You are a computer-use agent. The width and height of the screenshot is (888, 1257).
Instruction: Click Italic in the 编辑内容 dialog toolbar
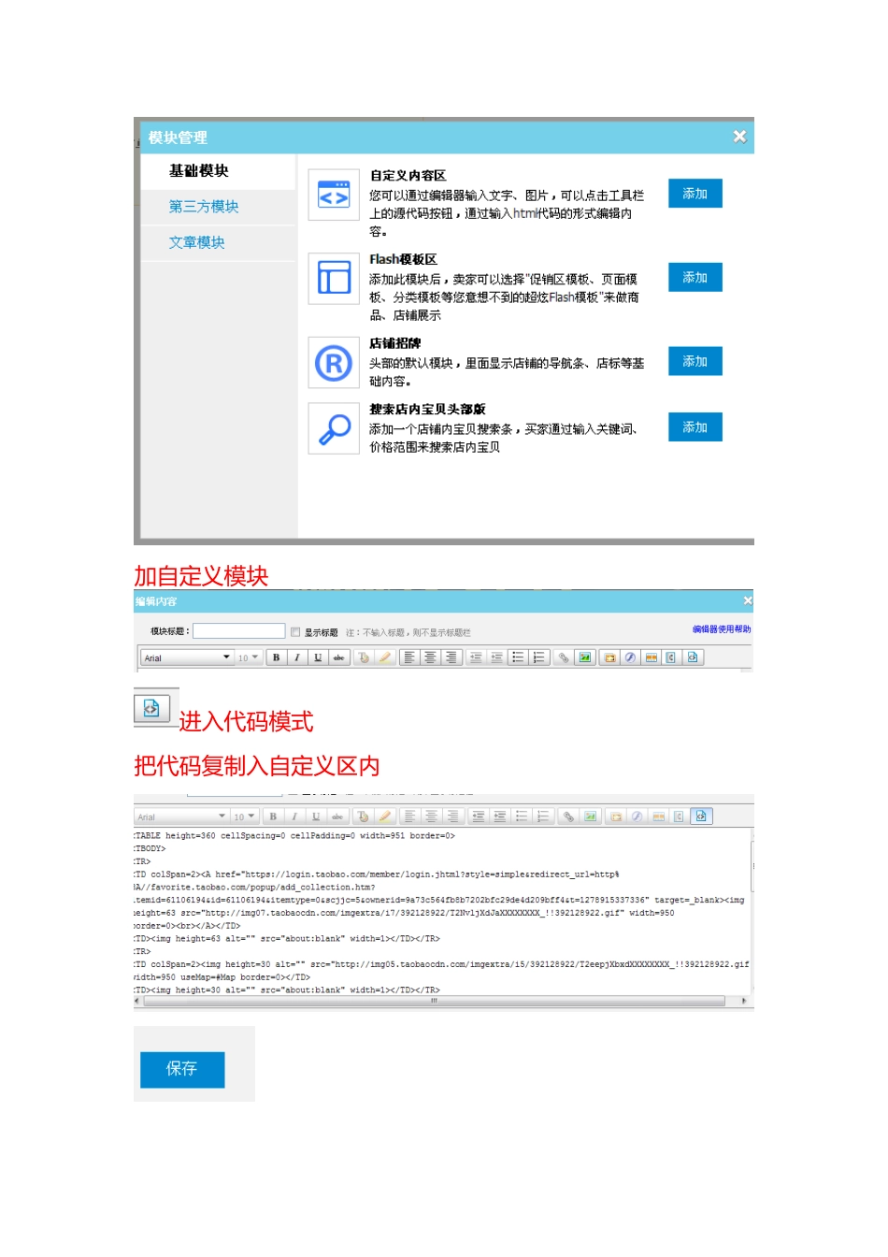click(297, 657)
